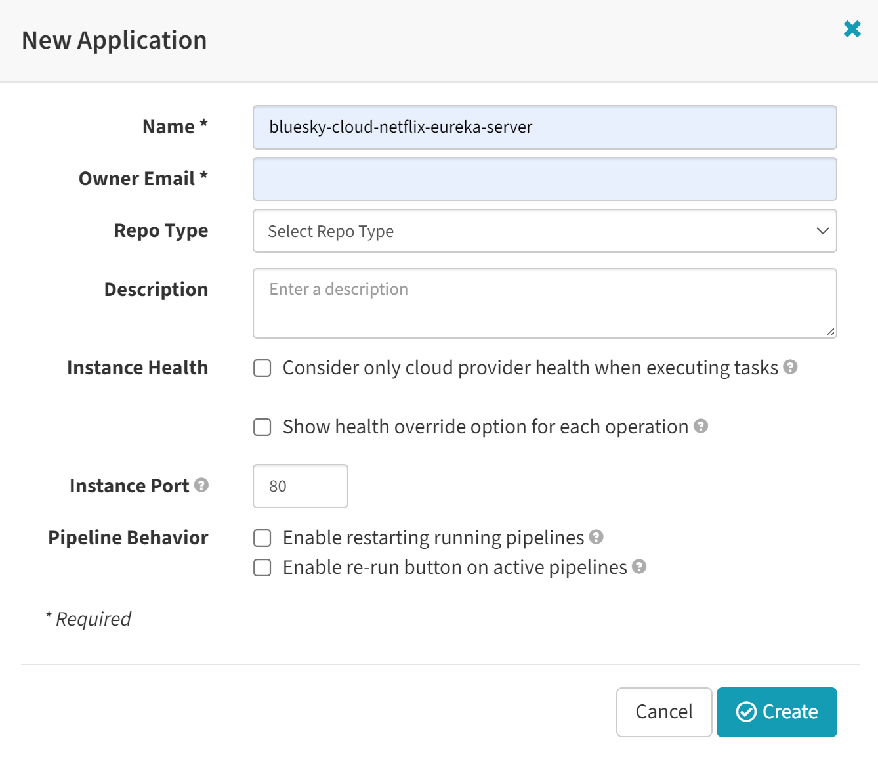Screen dimensions: 878x757
Task: Click the checkmark icon on Create button
Action: pyautogui.click(x=746, y=712)
